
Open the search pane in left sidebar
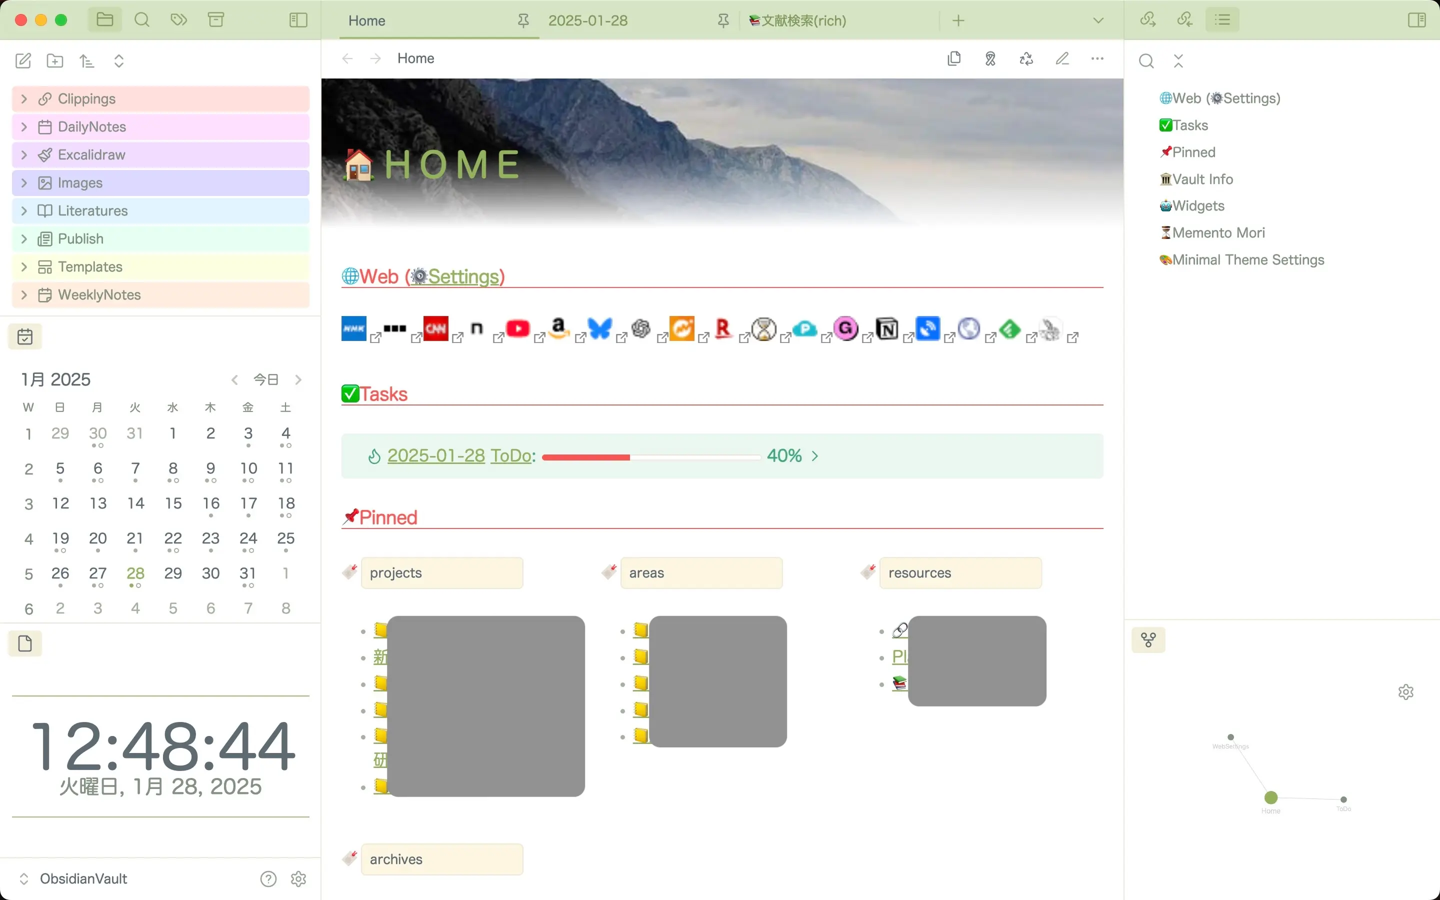click(x=141, y=20)
